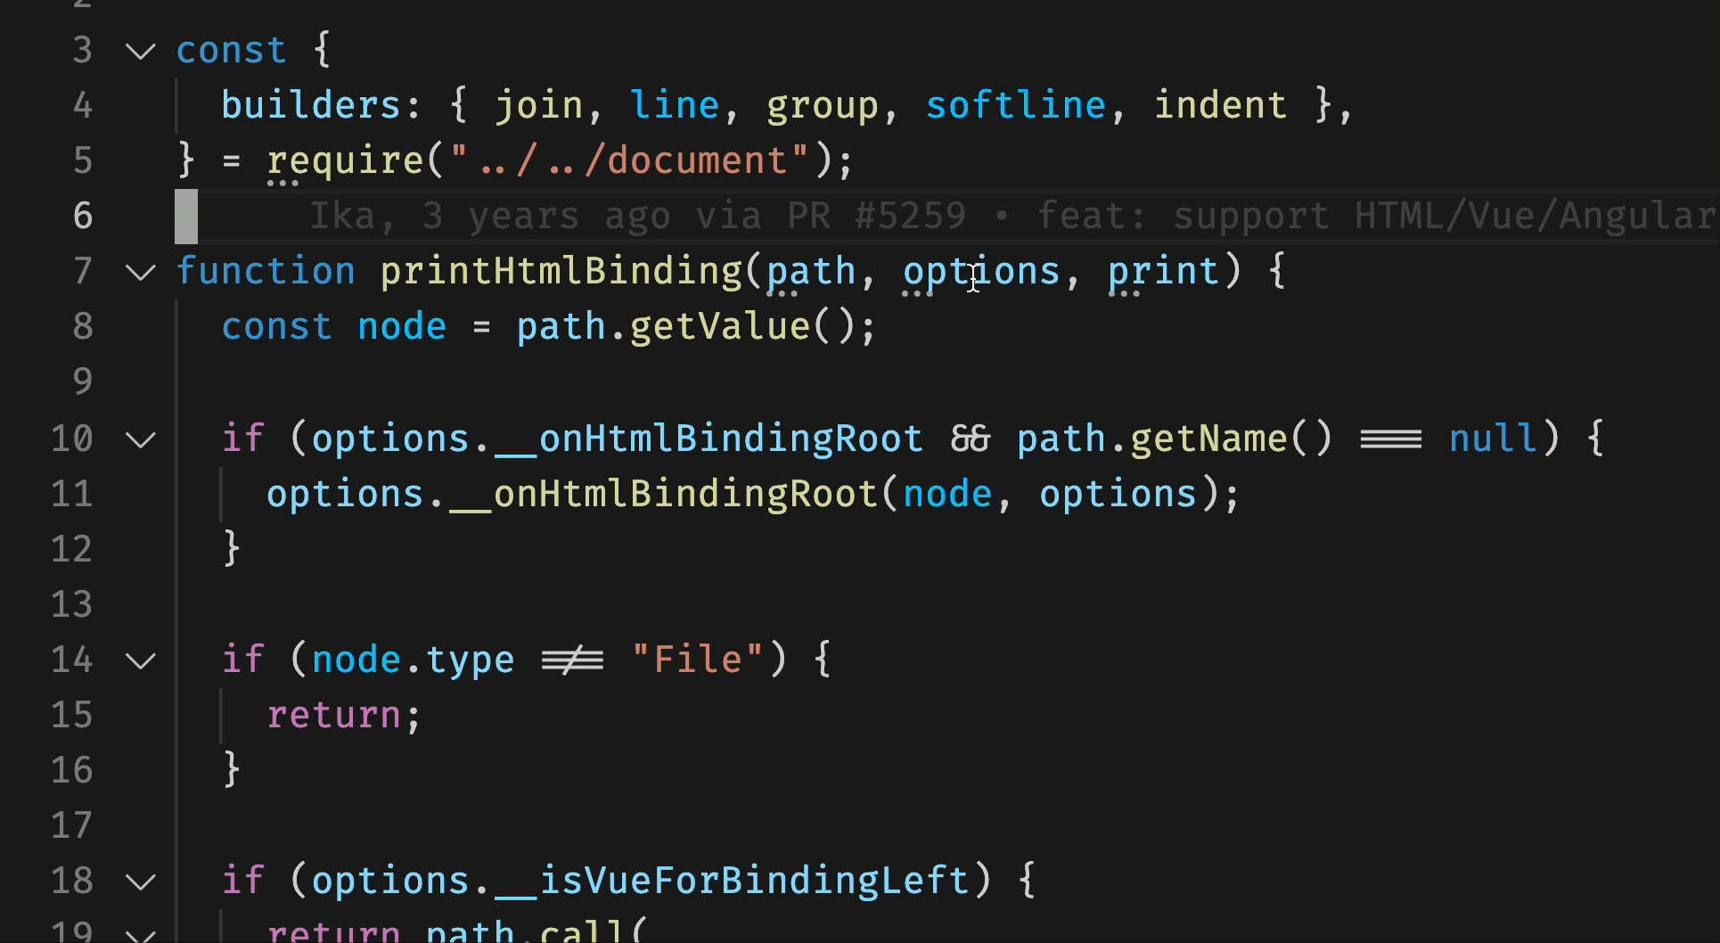Click the null keyword on line 10
Screen dimensions: 1720x943
point(1493,439)
